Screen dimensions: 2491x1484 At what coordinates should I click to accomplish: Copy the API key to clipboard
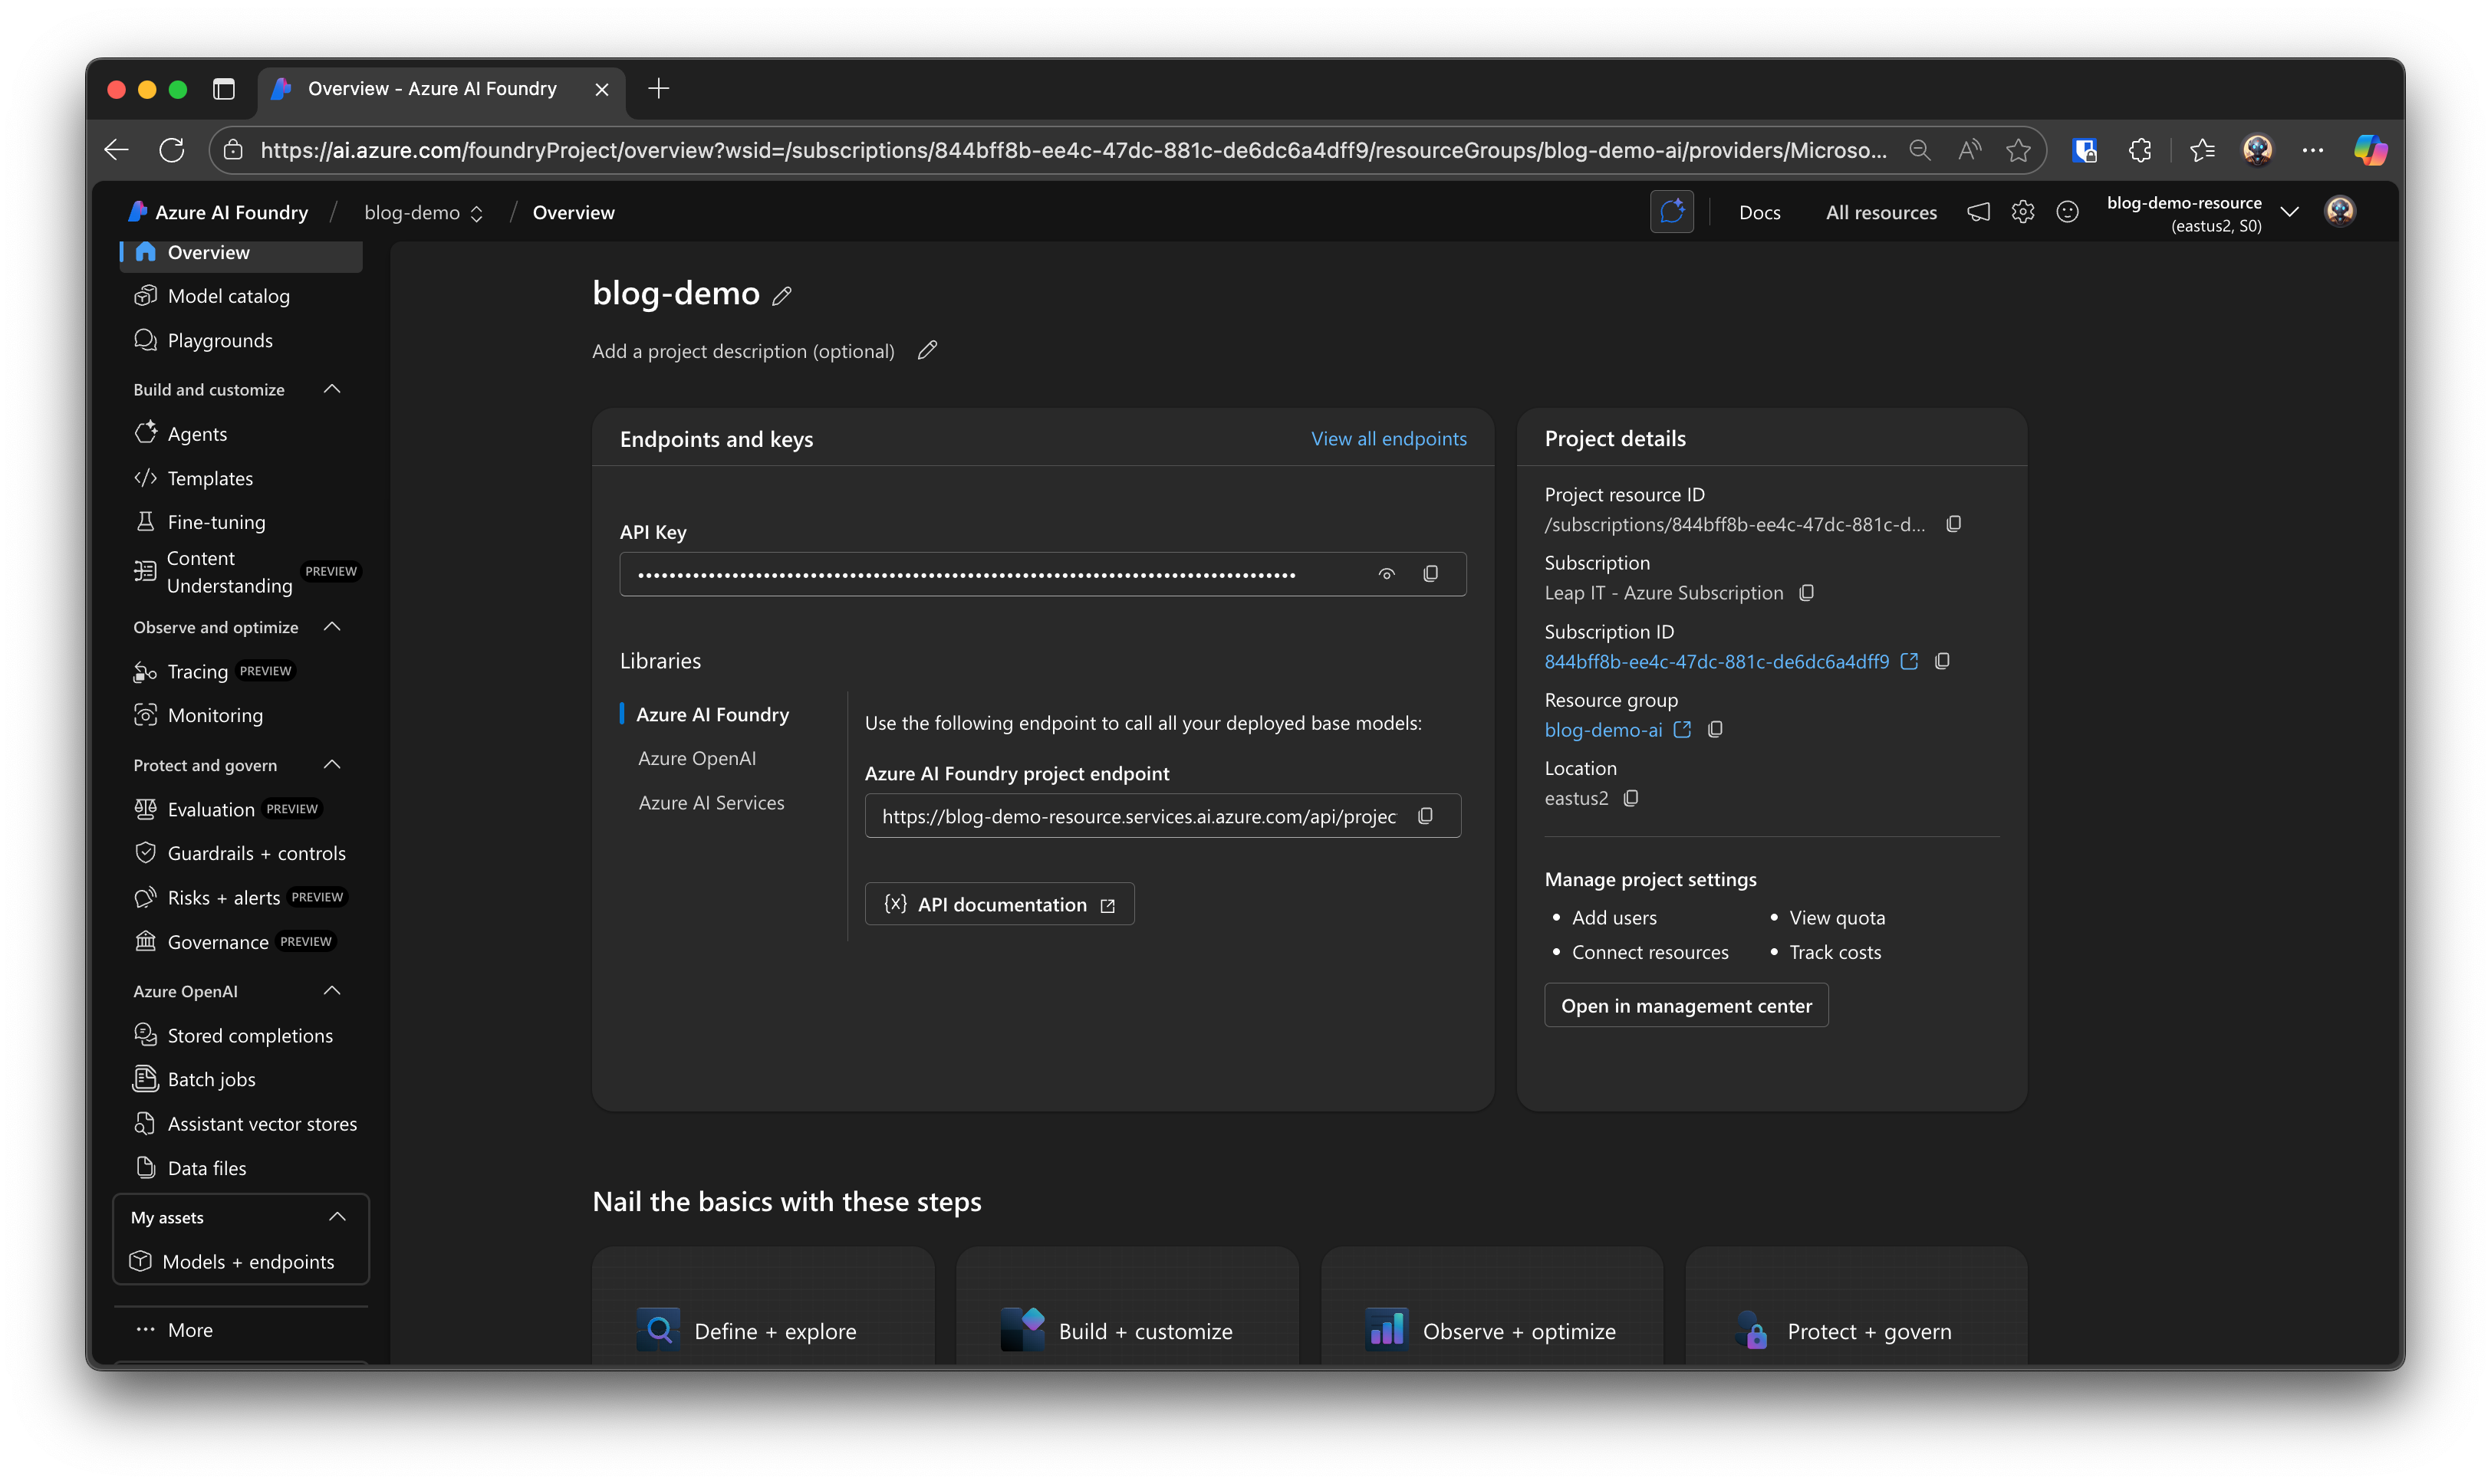point(1430,574)
